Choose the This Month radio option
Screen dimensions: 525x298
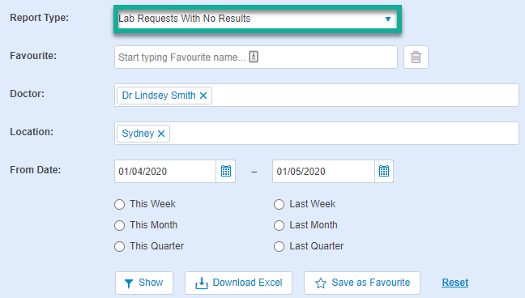coord(120,225)
